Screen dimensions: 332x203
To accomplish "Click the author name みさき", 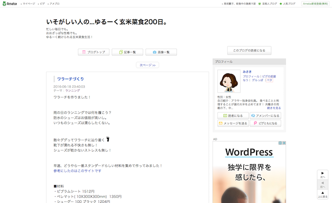I will tap(247, 72).
